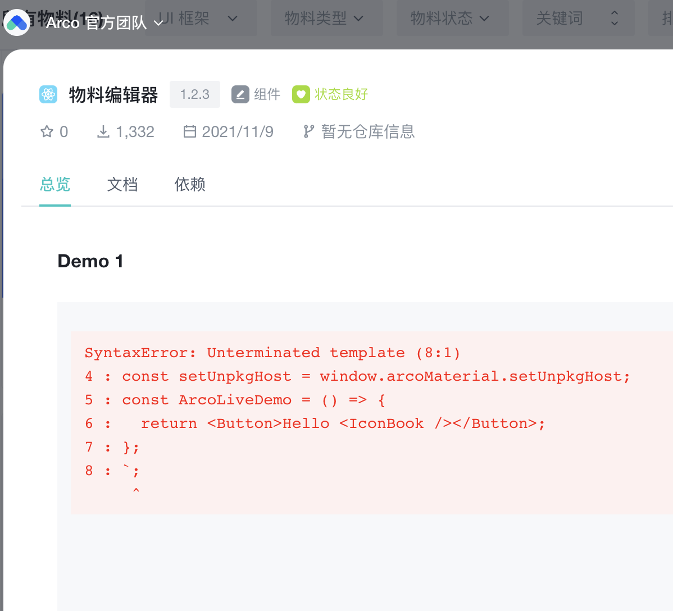The width and height of the screenshot is (673, 611).
Task: Click the stepper arrows beside 关键词
Action: click(614, 18)
